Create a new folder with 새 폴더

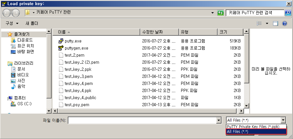(32, 23)
